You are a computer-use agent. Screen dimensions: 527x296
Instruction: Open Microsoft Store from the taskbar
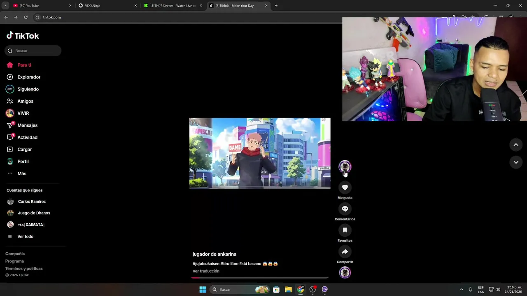[x=276, y=289]
